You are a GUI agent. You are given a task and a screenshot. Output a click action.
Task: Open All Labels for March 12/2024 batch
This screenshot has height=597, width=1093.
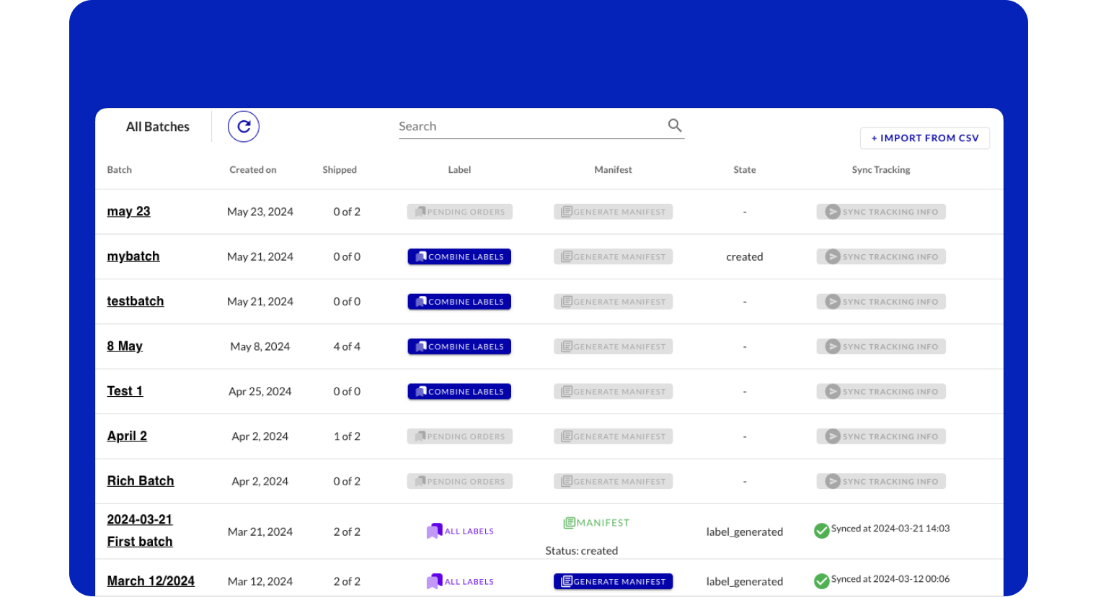460,581
